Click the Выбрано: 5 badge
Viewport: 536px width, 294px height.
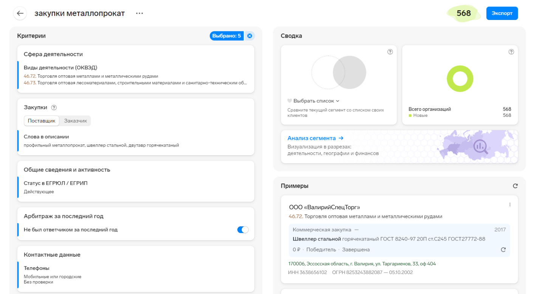(227, 36)
